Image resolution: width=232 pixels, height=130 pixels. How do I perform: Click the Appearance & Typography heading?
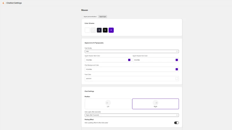[x=94, y=43]
